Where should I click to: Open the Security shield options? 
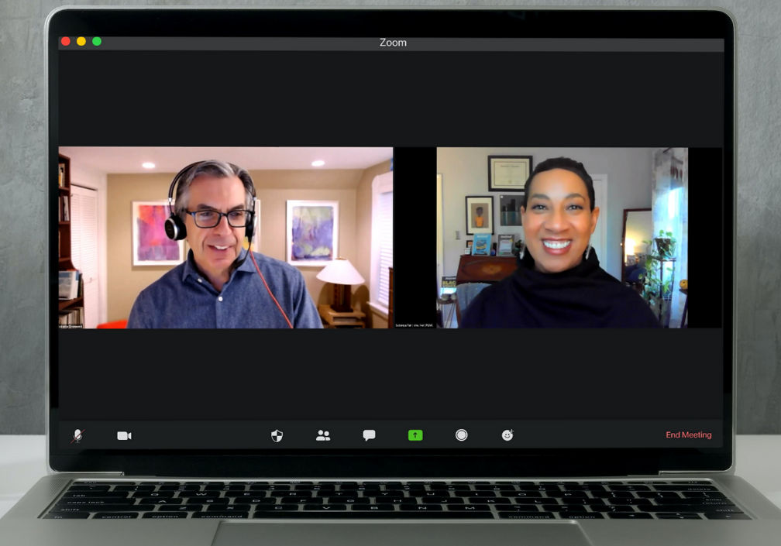point(277,436)
